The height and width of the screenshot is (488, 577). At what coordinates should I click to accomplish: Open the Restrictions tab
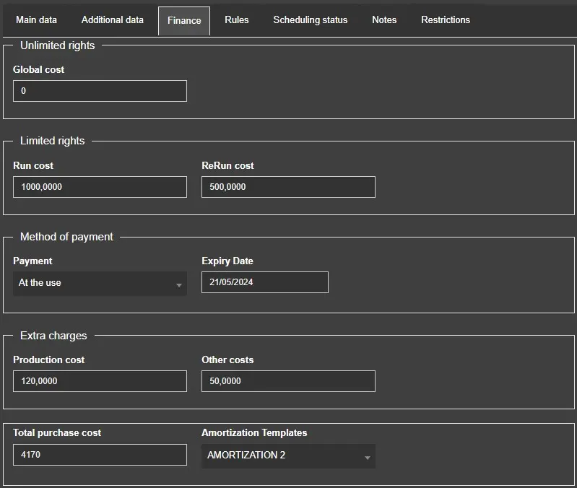pos(445,20)
